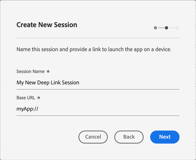
Task: Click the asterisk beside Base URL
Action: [x=39, y=98]
